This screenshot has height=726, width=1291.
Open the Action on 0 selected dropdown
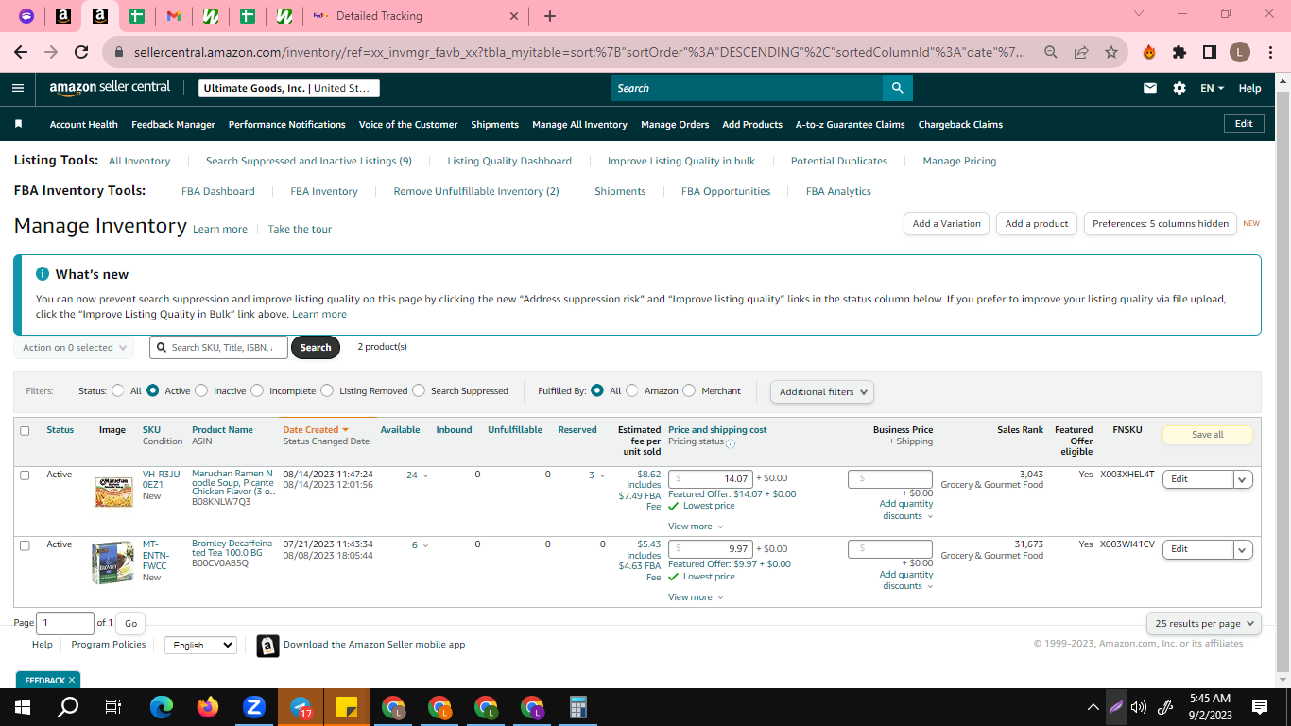[x=74, y=348]
